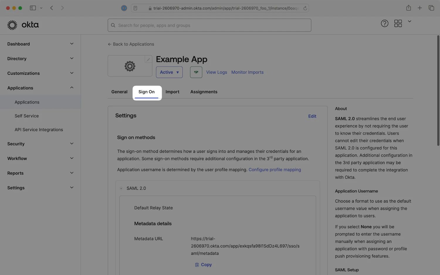Screen dimensions: 440x275
Task: Open Applications sub-item in sidebar
Action: (40, 102)
